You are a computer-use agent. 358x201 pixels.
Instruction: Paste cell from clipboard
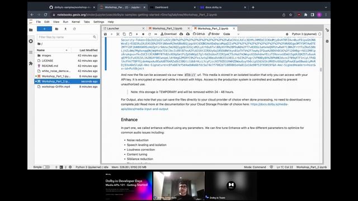coord(130,34)
